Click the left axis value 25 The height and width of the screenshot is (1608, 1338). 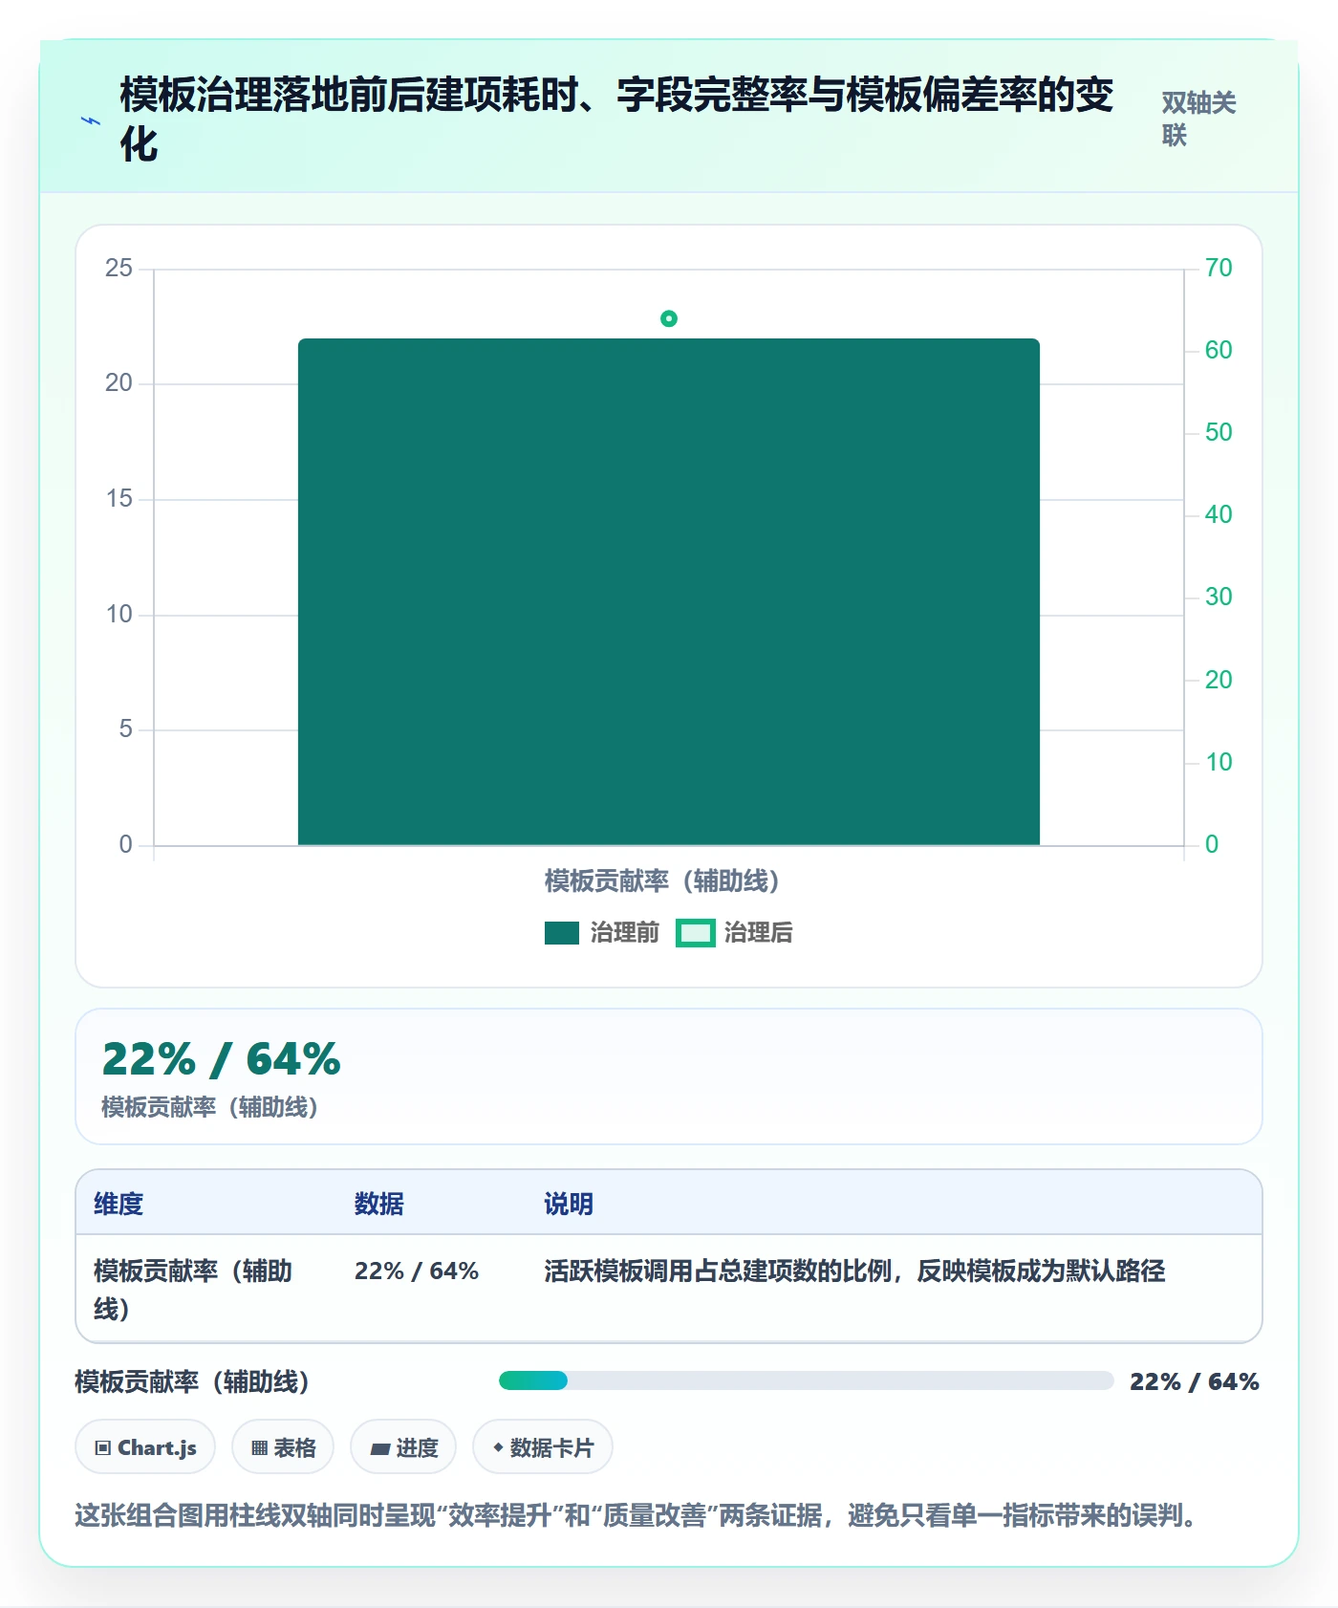pos(119,268)
